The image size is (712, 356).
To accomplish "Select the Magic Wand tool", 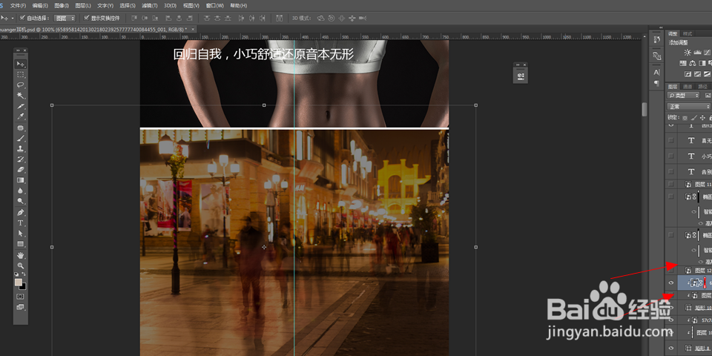I will point(21,96).
